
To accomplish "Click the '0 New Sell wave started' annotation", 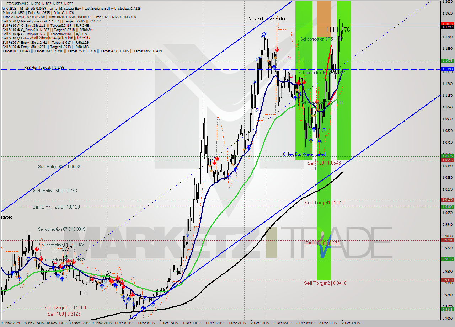I will 266,19.
